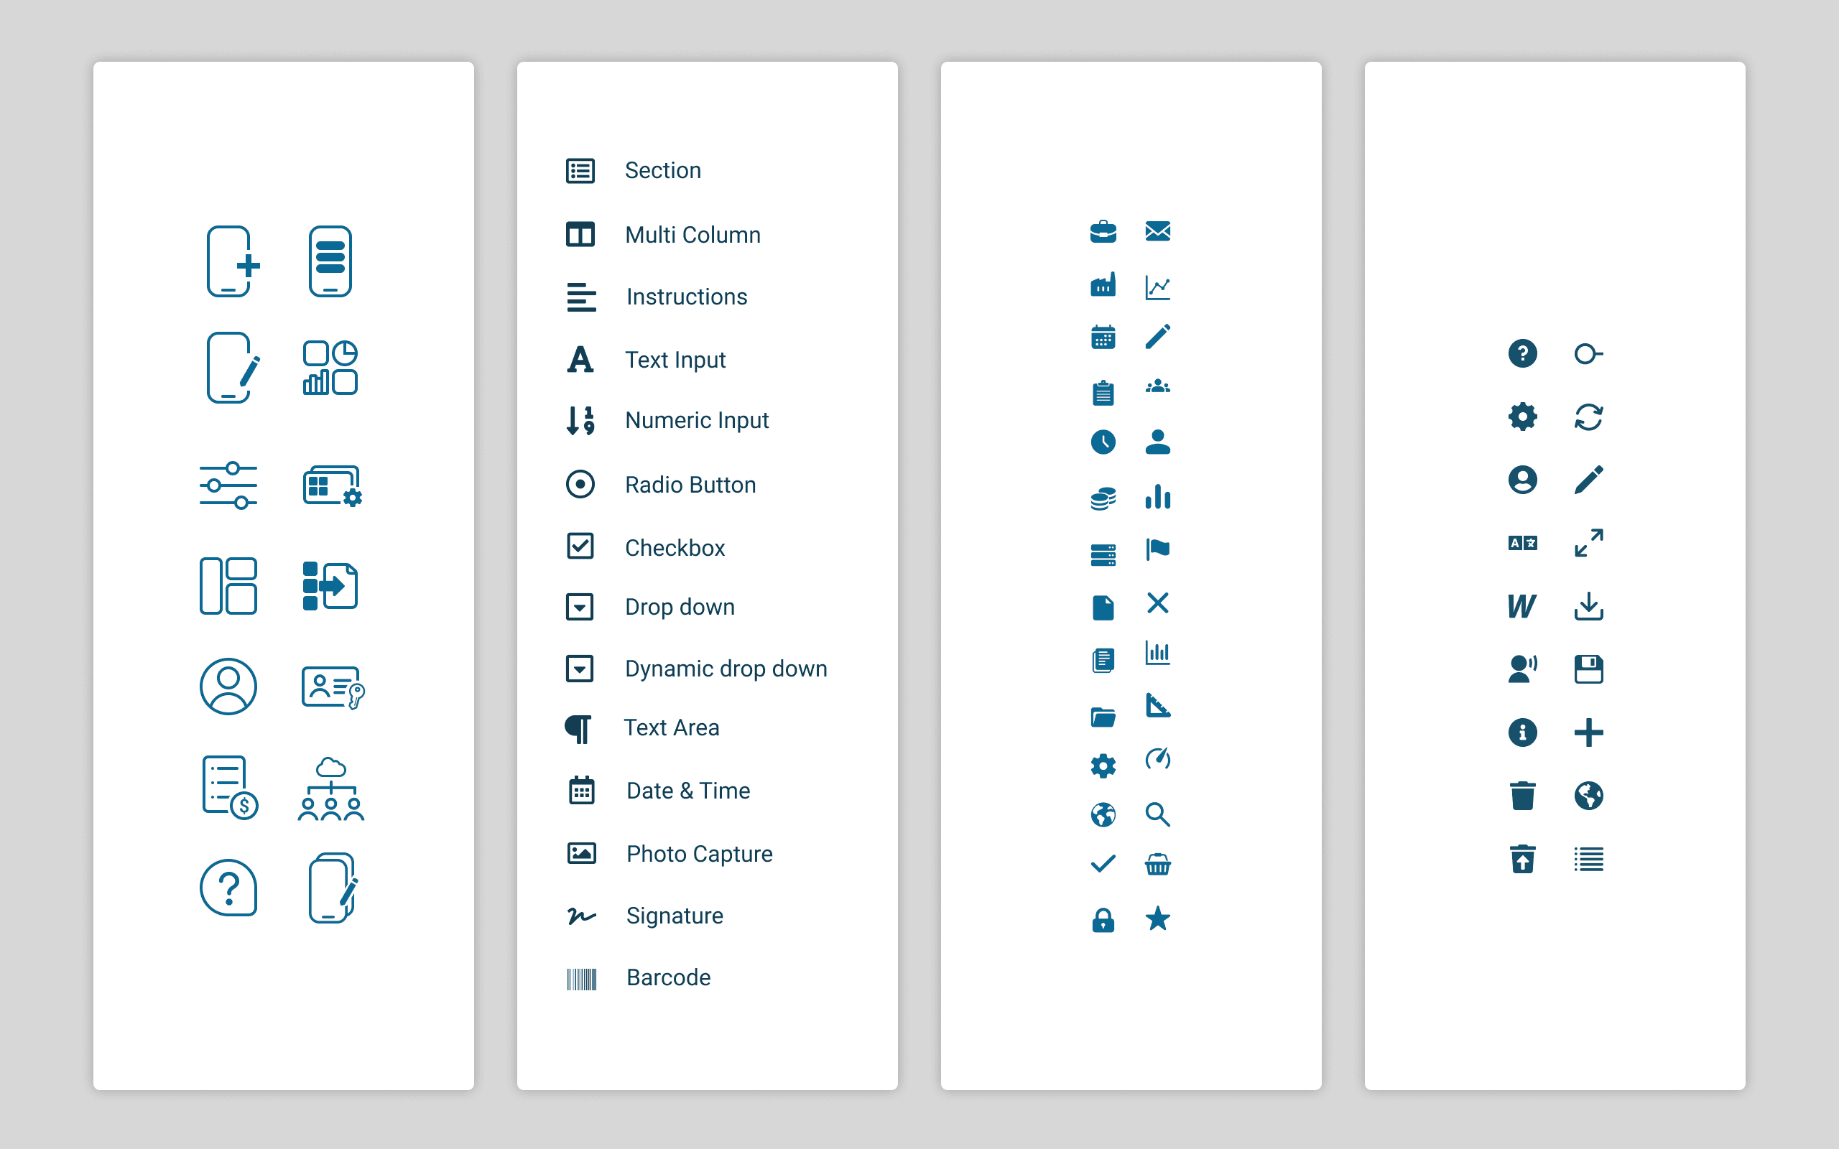Image resolution: width=1839 pixels, height=1149 pixels.
Task: Click the floppy disk save icon
Action: click(1588, 669)
